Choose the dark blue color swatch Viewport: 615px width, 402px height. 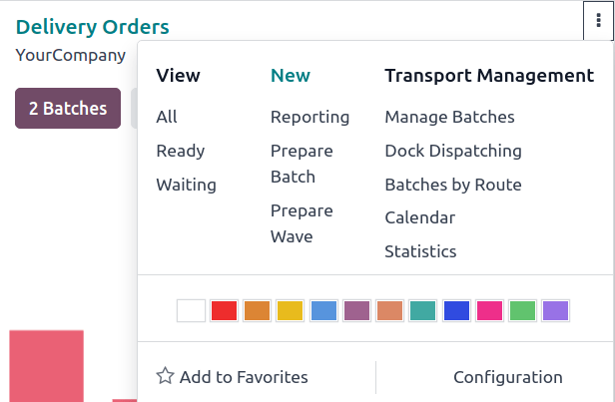point(456,310)
